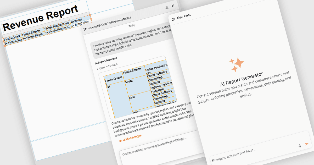Click the small 'AI Report Generator' sender label
Screen dimensions: 314x165
tap(106, 60)
